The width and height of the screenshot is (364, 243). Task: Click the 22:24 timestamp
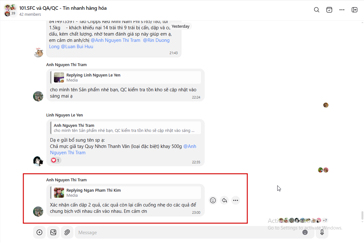pos(196,97)
